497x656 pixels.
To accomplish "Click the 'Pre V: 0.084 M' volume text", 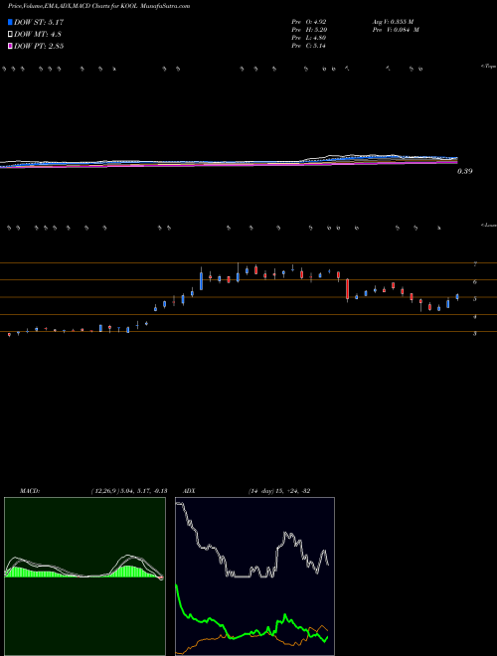I will click(x=396, y=30).
